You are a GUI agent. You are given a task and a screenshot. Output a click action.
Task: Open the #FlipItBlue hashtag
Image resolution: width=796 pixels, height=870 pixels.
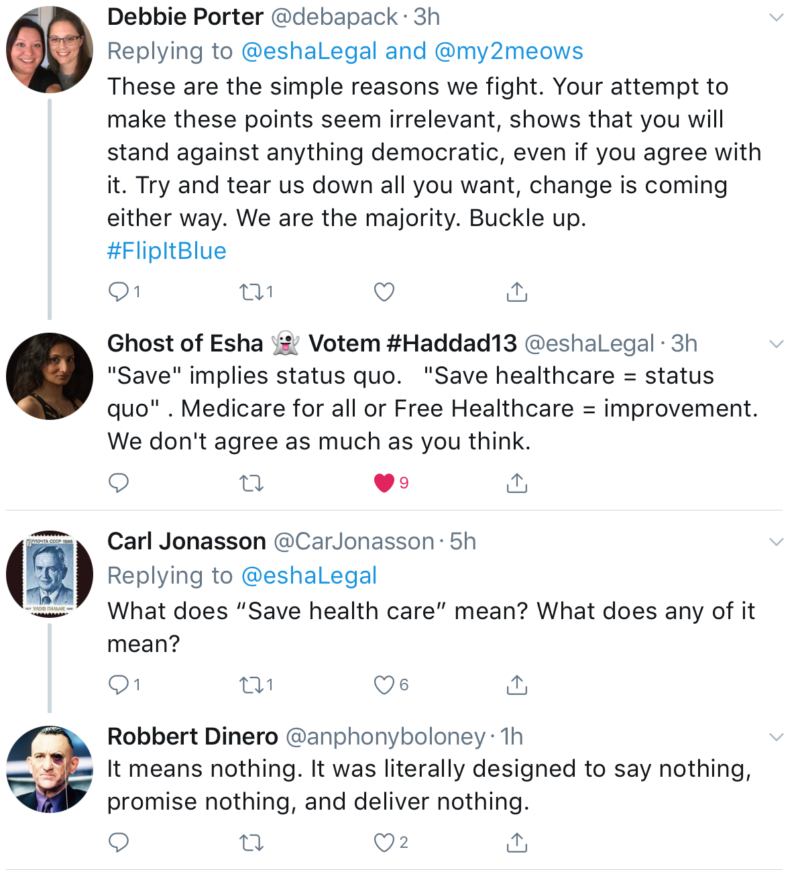167,251
